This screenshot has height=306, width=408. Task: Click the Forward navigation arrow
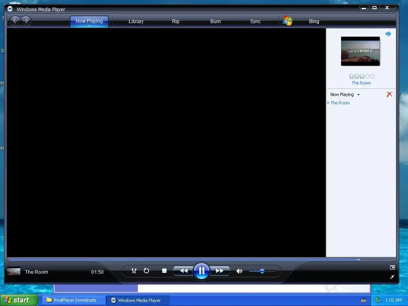26,21
